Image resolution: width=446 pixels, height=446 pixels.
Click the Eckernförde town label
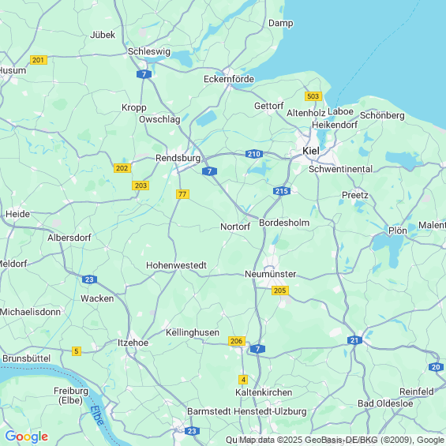229,79
